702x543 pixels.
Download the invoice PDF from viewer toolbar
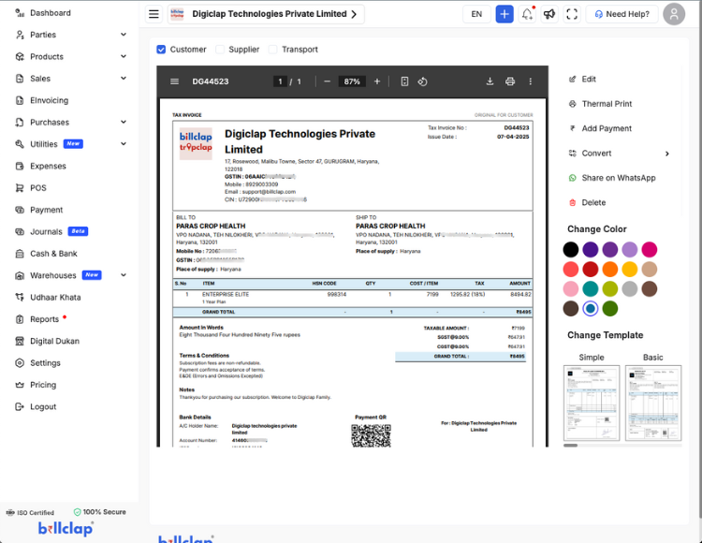coord(490,81)
